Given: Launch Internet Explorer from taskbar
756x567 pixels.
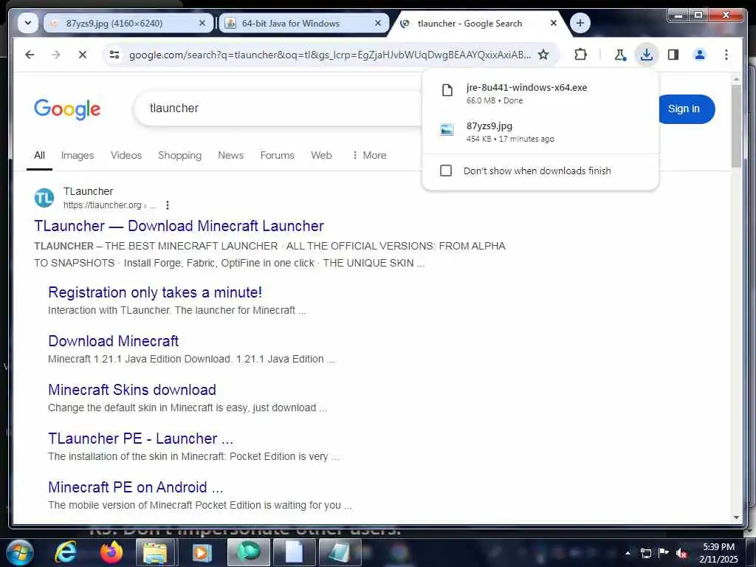Looking at the screenshot, I should pyautogui.click(x=65, y=552).
